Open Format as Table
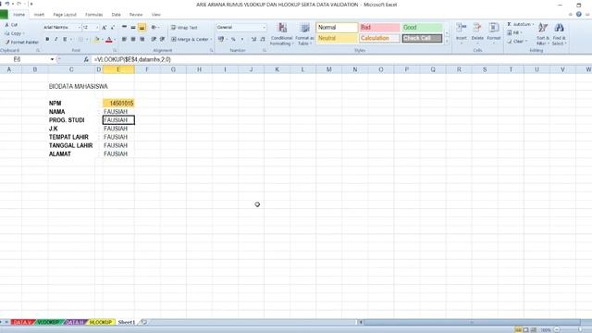592x333 pixels. tap(304, 34)
